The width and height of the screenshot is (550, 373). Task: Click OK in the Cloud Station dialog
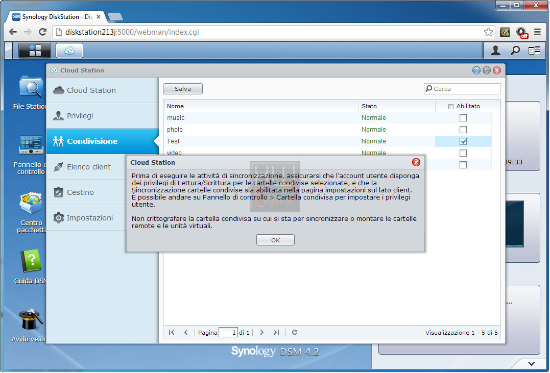[275, 240]
